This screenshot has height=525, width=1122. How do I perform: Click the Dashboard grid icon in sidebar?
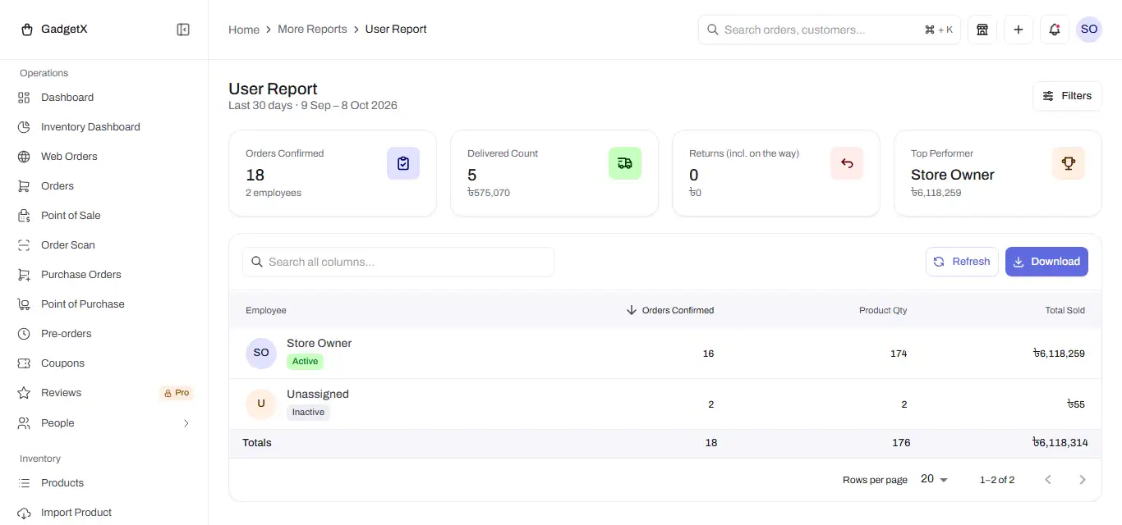[24, 98]
